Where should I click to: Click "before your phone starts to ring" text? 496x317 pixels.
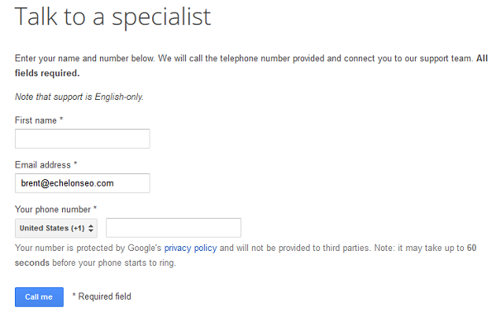tap(114, 263)
